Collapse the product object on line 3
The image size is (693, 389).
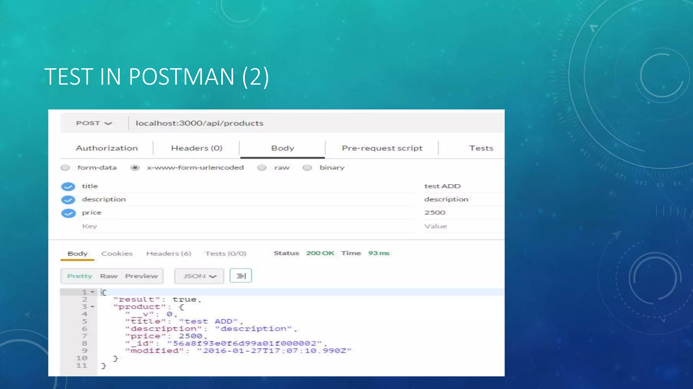click(x=92, y=307)
